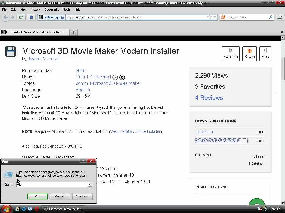285x213 pixels.
Task: Open the URL history dropdown arrow
Action: (x=215, y=17)
